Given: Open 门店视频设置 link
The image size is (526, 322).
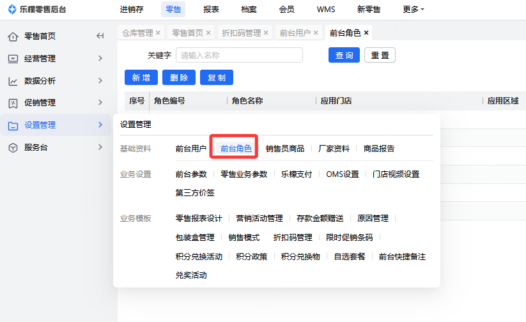Looking at the screenshot, I should coord(396,174).
